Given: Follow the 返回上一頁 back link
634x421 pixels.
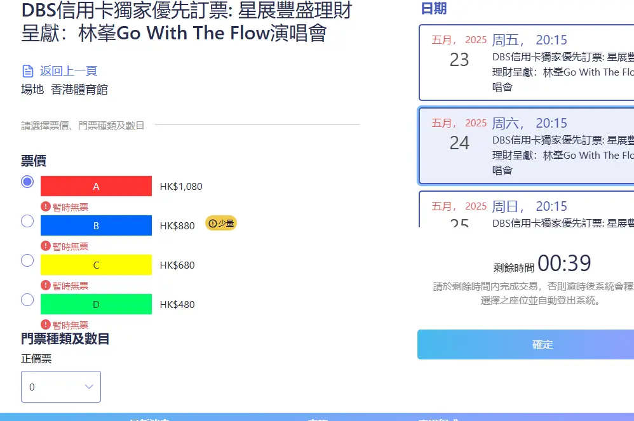Looking at the screenshot, I should (x=69, y=70).
